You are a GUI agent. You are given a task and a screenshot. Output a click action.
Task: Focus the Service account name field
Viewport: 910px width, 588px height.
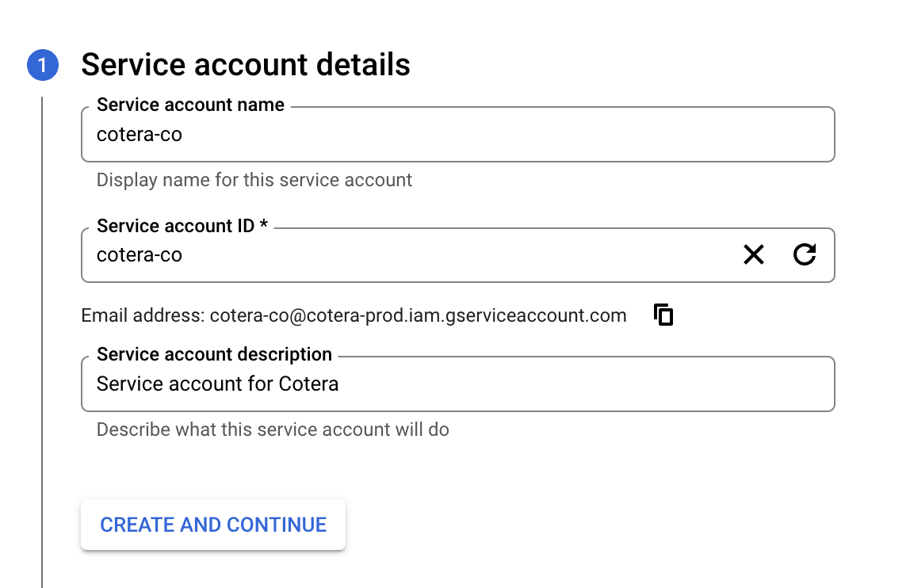click(457, 135)
